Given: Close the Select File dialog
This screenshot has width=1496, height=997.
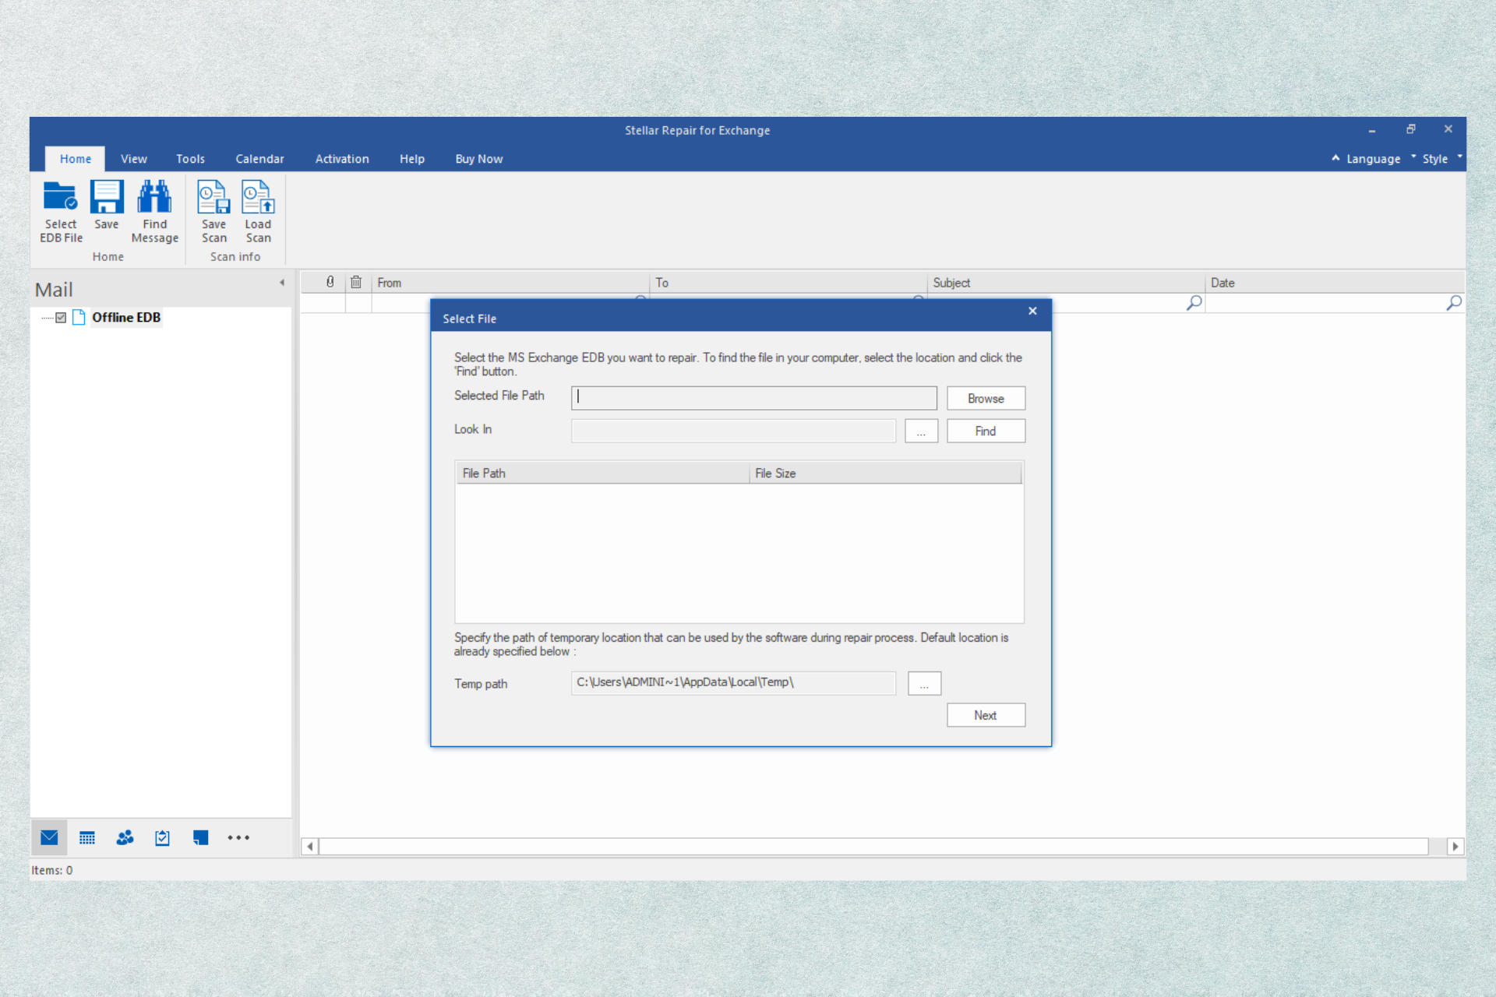Looking at the screenshot, I should point(1032,311).
